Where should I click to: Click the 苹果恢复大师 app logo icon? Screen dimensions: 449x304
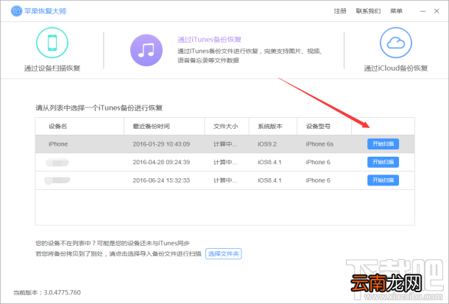(x=16, y=11)
